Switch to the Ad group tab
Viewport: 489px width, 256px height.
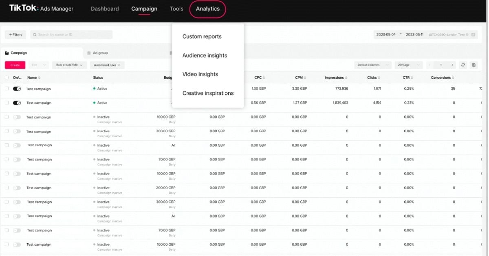click(100, 52)
